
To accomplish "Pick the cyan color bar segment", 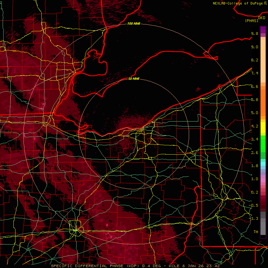I will tap(263, 163).
